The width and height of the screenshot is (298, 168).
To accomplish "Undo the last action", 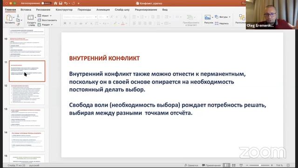I will tap(66, 3).
